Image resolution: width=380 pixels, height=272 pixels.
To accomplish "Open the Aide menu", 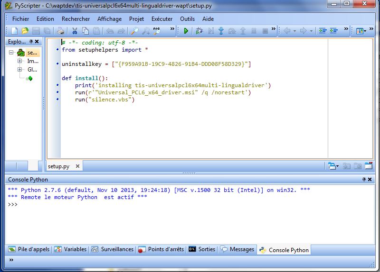I will 208,19.
